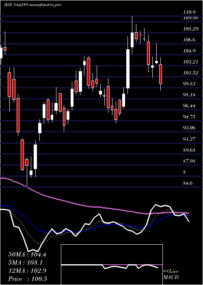Click the 5MA : 103.1 readout
This screenshot has width=203, height=285.
[25, 263]
